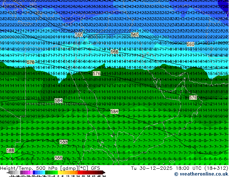The height and width of the screenshot is (177, 229).
Task: Click the gray left arrow of the color scale
Action: (x=8, y=172)
